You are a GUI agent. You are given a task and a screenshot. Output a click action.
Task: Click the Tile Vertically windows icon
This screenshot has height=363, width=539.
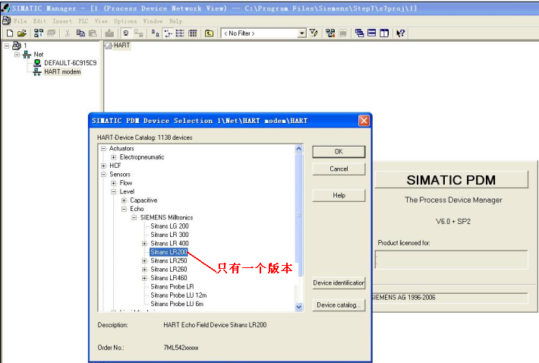pos(384,33)
